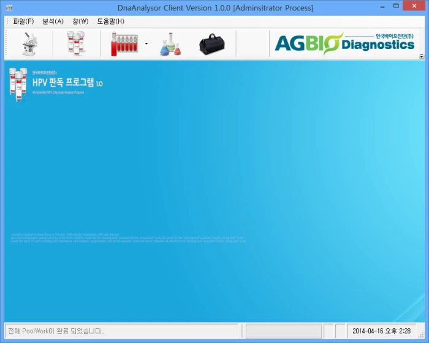Open dropdown arrow beside test tube rack
The height and width of the screenshot is (343, 429).
(146, 43)
